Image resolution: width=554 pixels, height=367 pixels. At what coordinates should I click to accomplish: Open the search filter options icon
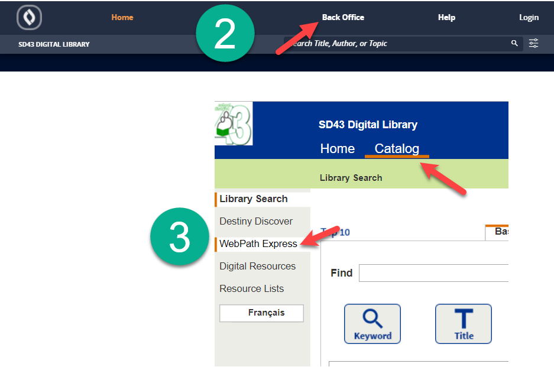[533, 43]
